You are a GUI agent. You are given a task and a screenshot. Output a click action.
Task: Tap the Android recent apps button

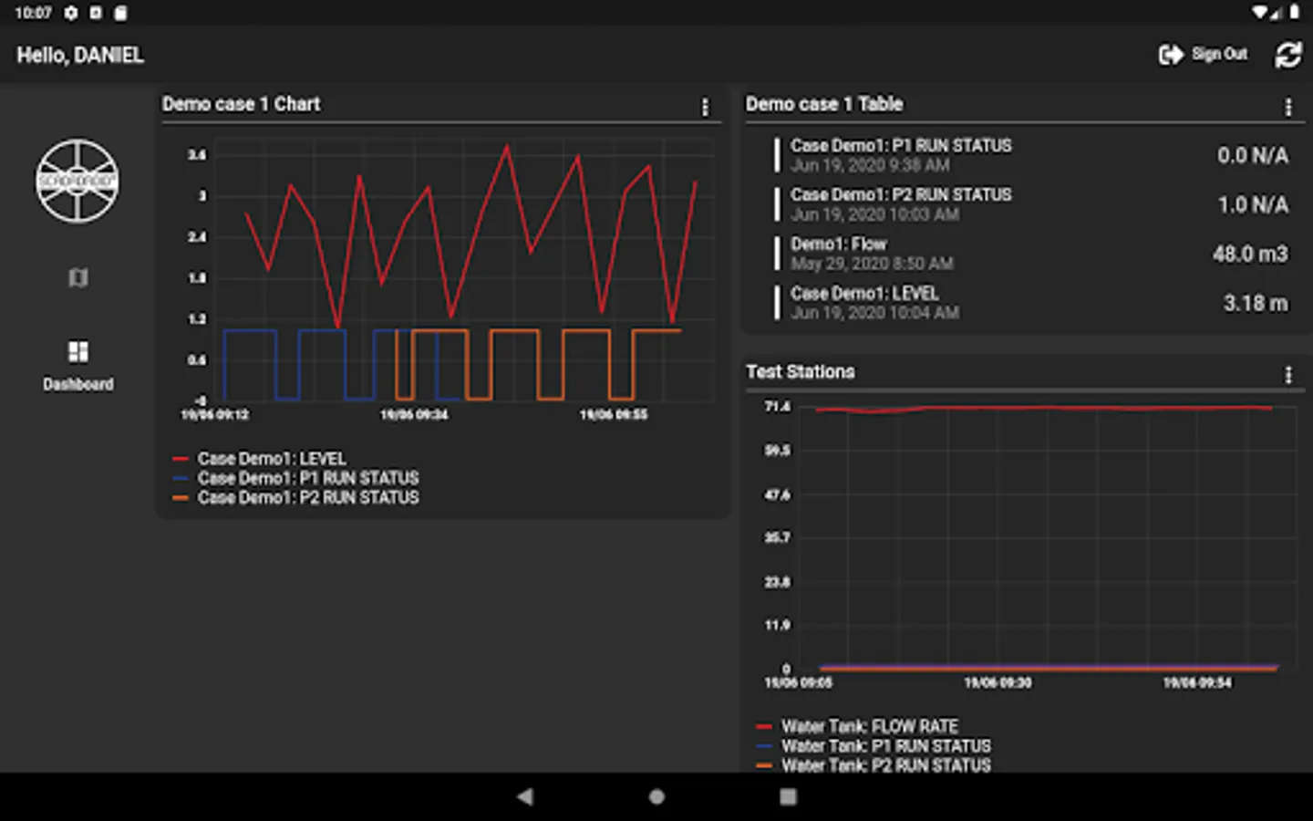click(x=788, y=796)
